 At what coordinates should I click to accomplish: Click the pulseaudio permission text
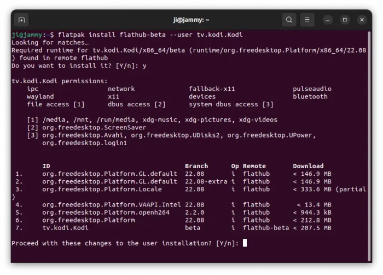pos(312,89)
